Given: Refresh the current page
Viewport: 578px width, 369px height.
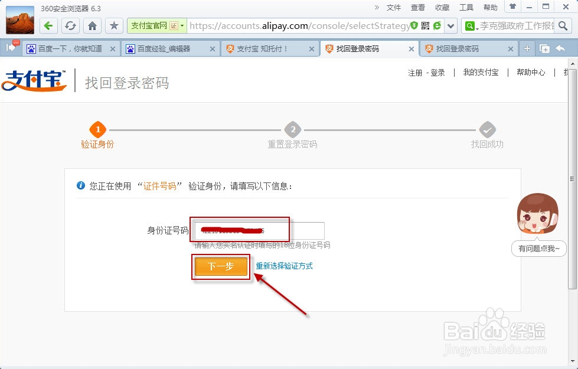Looking at the screenshot, I should point(70,26).
